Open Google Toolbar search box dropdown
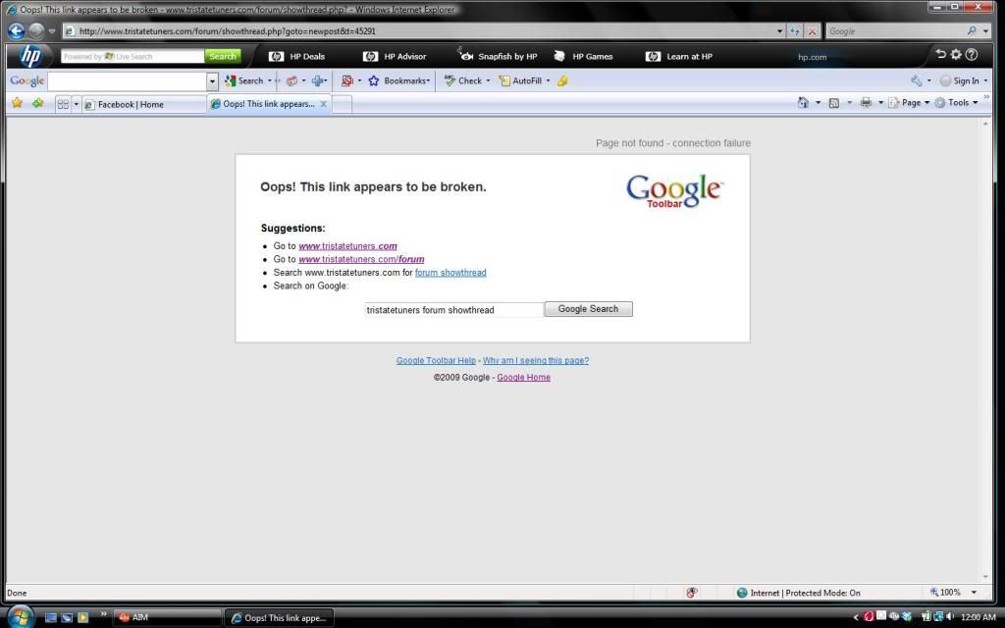The height and width of the screenshot is (628, 1005). [x=212, y=81]
